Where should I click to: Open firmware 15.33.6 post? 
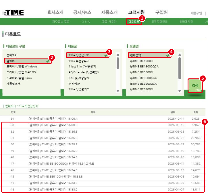click(53, 183)
